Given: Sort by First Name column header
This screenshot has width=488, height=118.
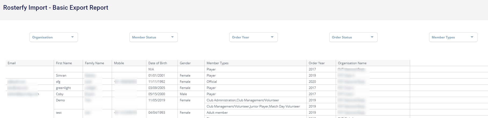Looking at the screenshot, I should tap(64, 63).
